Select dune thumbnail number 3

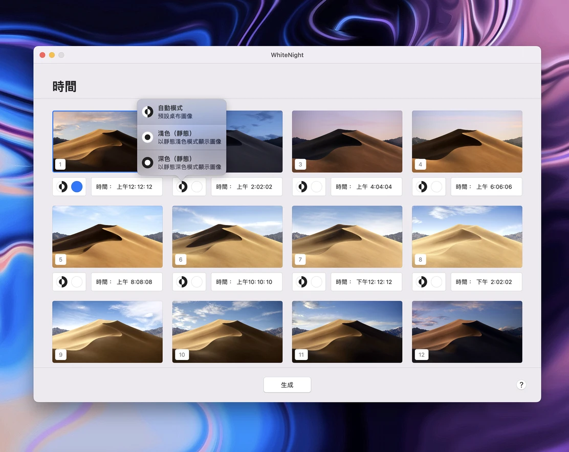click(347, 141)
